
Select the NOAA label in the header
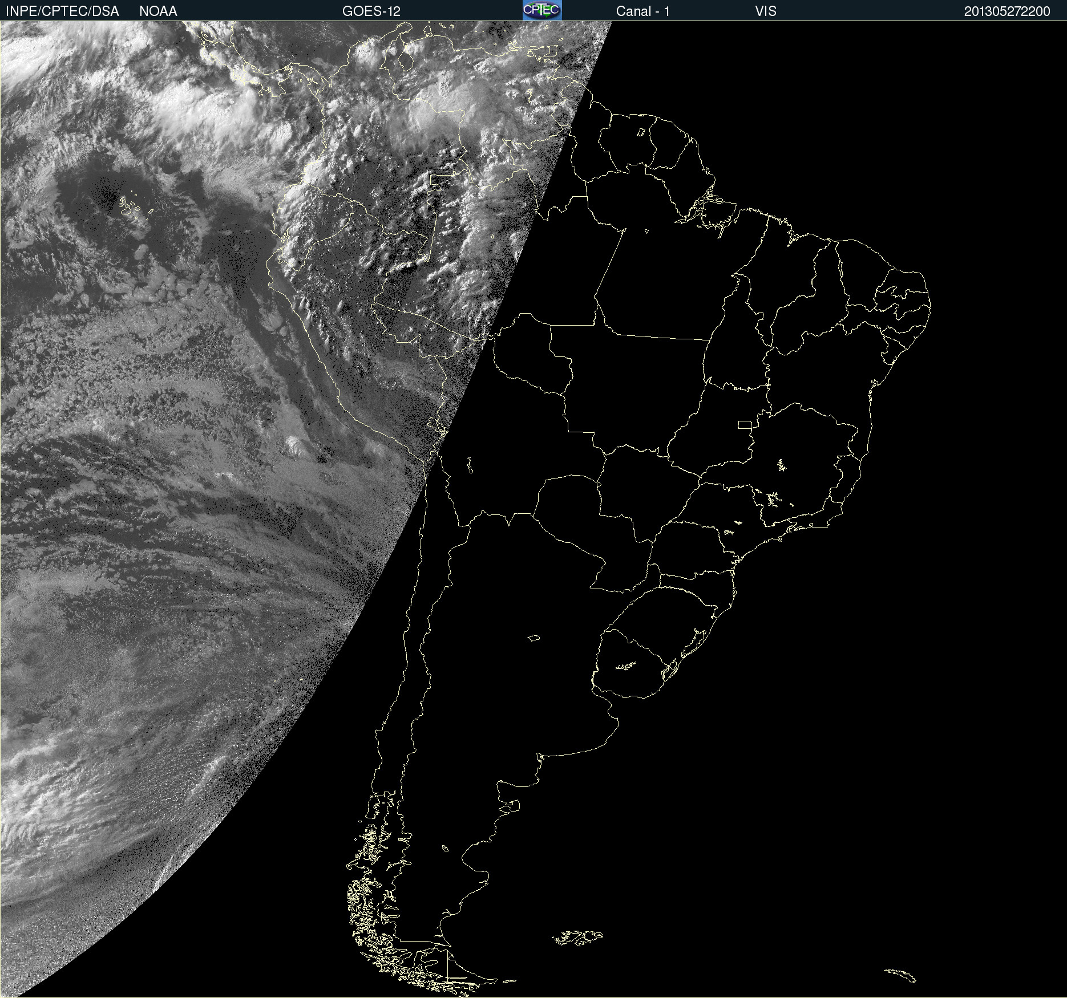tap(158, 11)
